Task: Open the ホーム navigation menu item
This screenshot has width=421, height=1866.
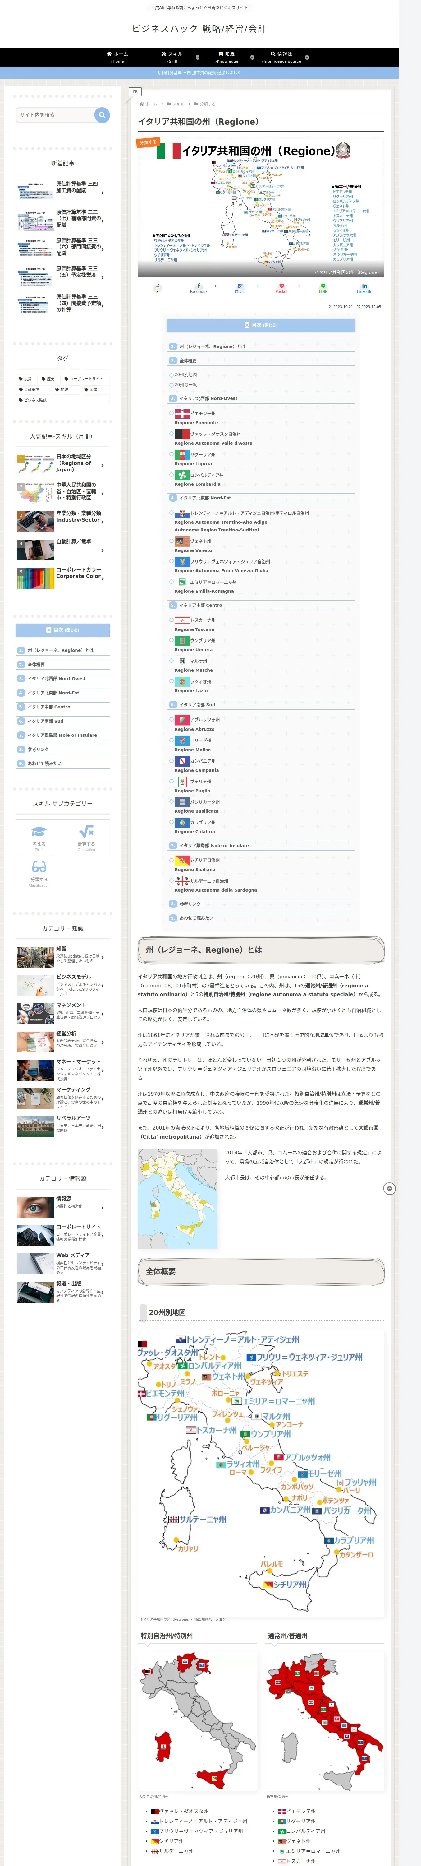Action: coord(117,57)
